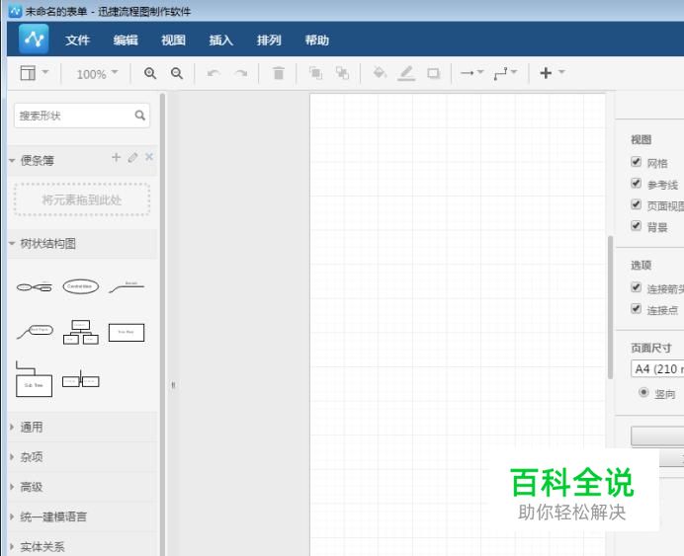The height and width of the screenshot is (556, 684).
Task: Select the org chart shape
Action: (x=81, y=332)
